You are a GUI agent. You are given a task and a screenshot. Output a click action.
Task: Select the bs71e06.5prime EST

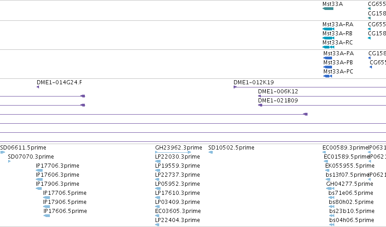click(332, 198)
